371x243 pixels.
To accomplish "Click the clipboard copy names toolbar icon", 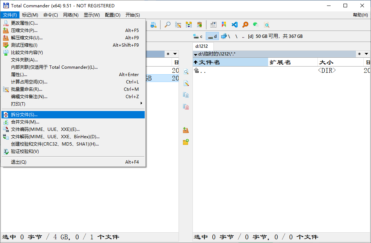I will click(x=199, y=25).
